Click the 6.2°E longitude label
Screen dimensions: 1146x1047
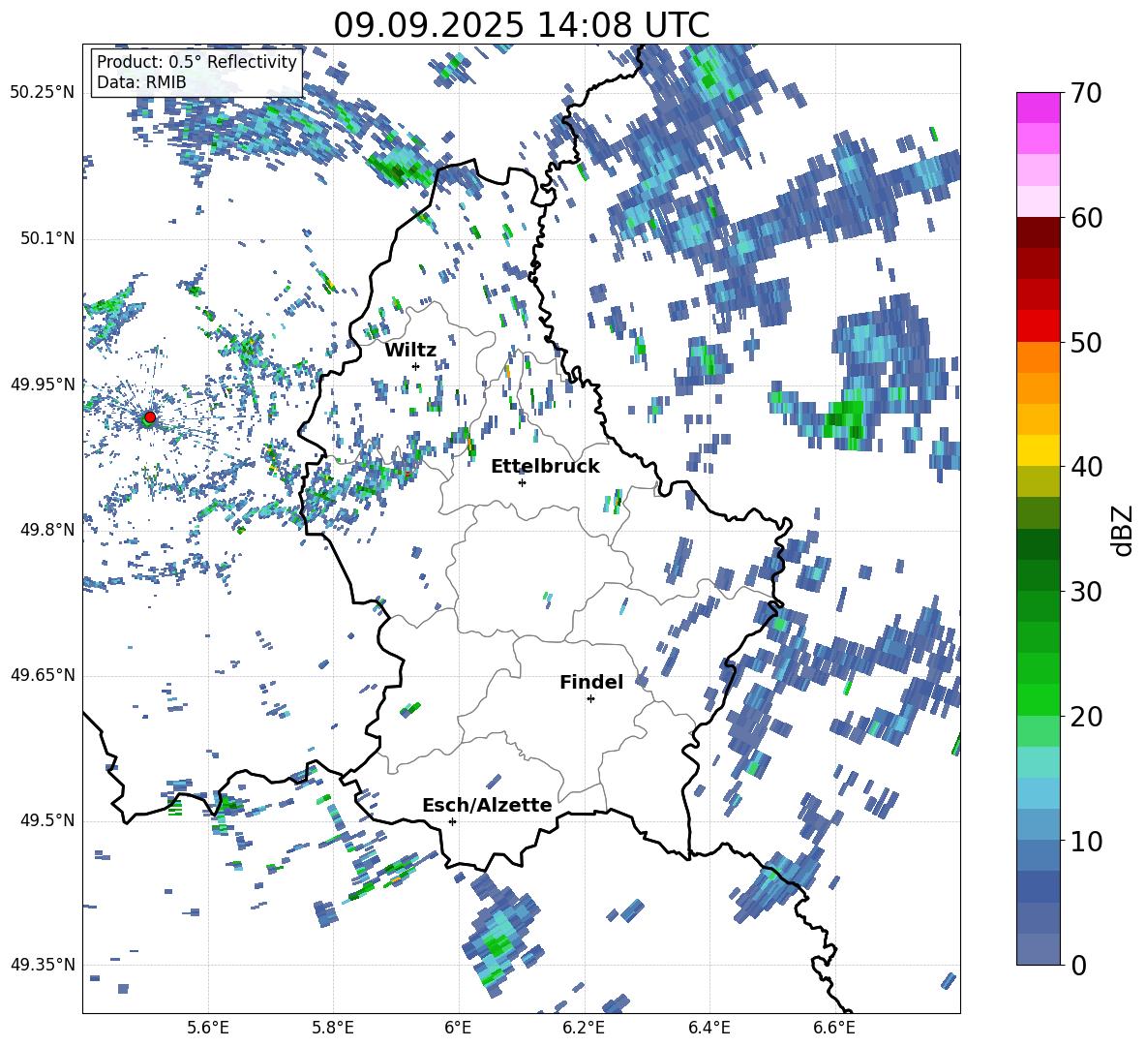584,1028
